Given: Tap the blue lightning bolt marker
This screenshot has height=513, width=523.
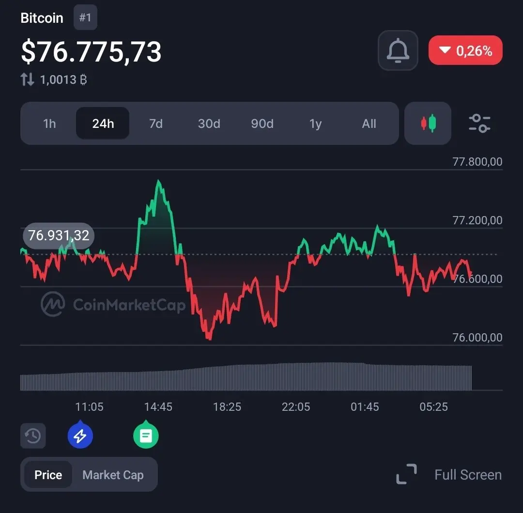Looking at the screenshot, I should pos(80,435).
